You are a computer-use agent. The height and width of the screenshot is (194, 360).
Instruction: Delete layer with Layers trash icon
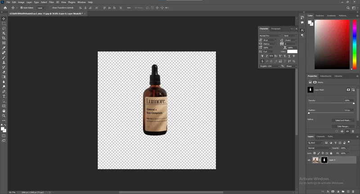353,191
